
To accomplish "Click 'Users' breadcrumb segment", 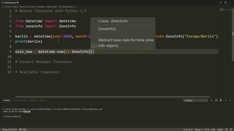I will click(x=8, y=7).
